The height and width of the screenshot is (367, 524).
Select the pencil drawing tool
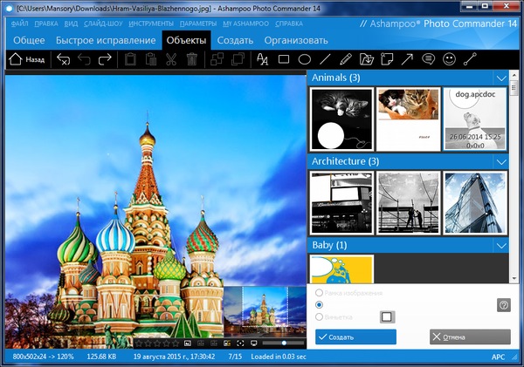pyautogui.click(x=345, y=60)
